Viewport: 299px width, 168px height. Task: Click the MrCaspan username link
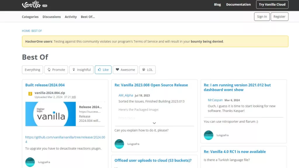point(215,100)
